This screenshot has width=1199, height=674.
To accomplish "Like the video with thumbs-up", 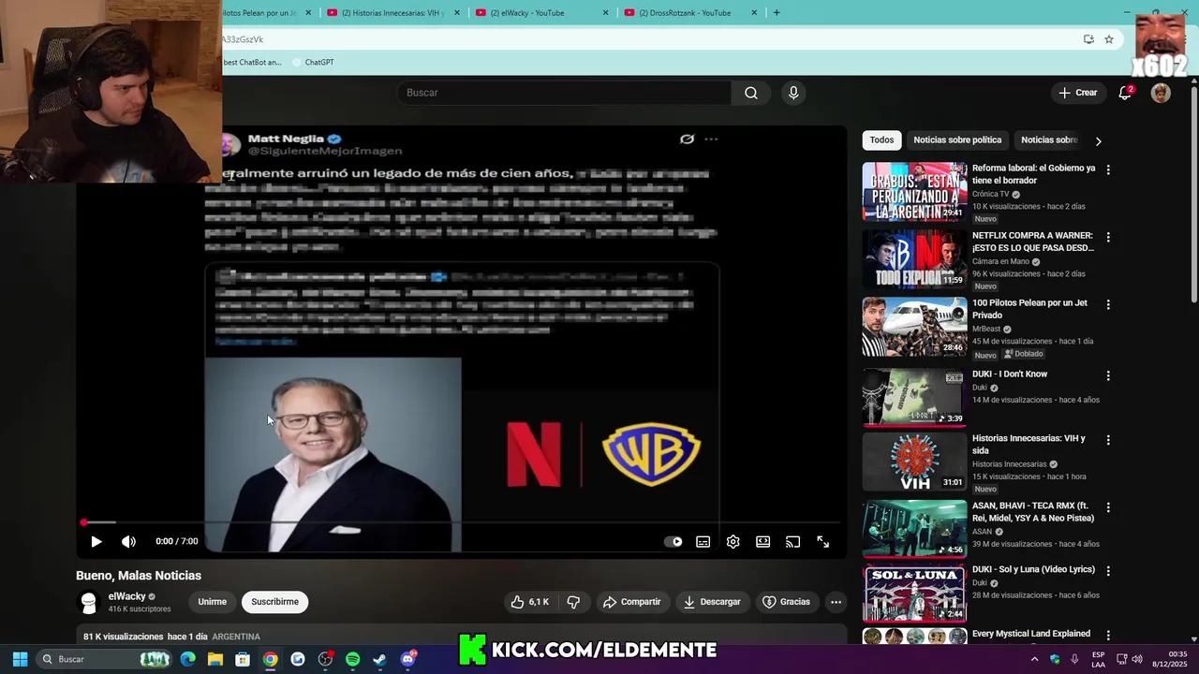I will [530, 602].
